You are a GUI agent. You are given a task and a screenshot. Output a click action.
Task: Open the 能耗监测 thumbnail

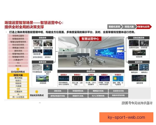pos(134,67)
